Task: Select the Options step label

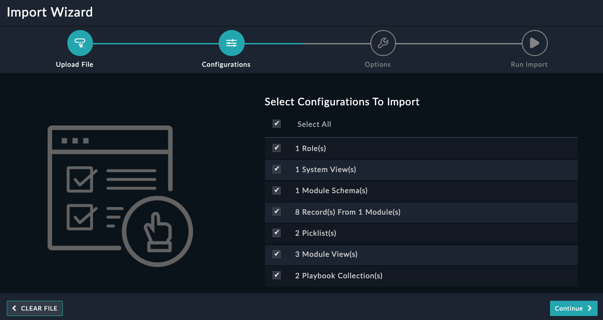Action: coord(378,65)
